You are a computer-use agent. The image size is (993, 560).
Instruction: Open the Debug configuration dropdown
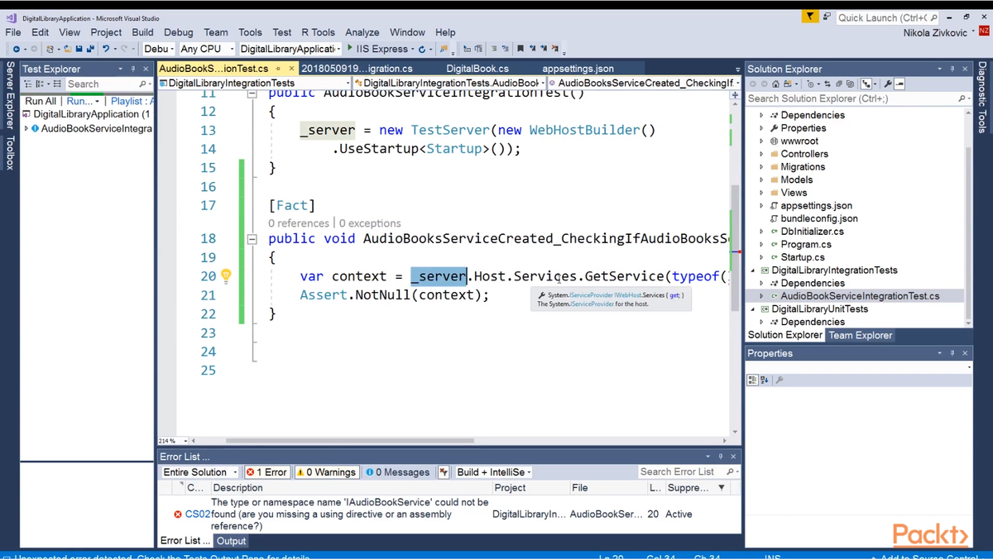click(159, 49)
